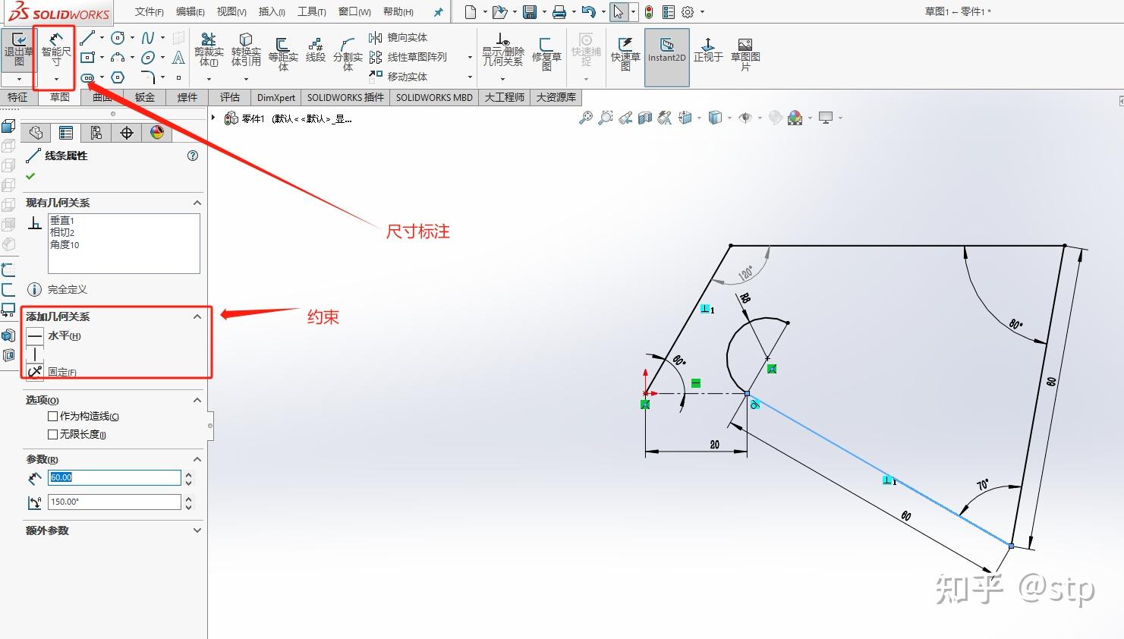This screenshot has height=639, width=1124.
Task: Enable 作为构造线 construction line checkbox
Action: [x=52, y=416]
